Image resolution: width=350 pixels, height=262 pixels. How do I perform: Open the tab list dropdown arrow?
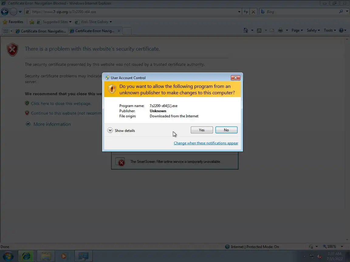[11, 31]
